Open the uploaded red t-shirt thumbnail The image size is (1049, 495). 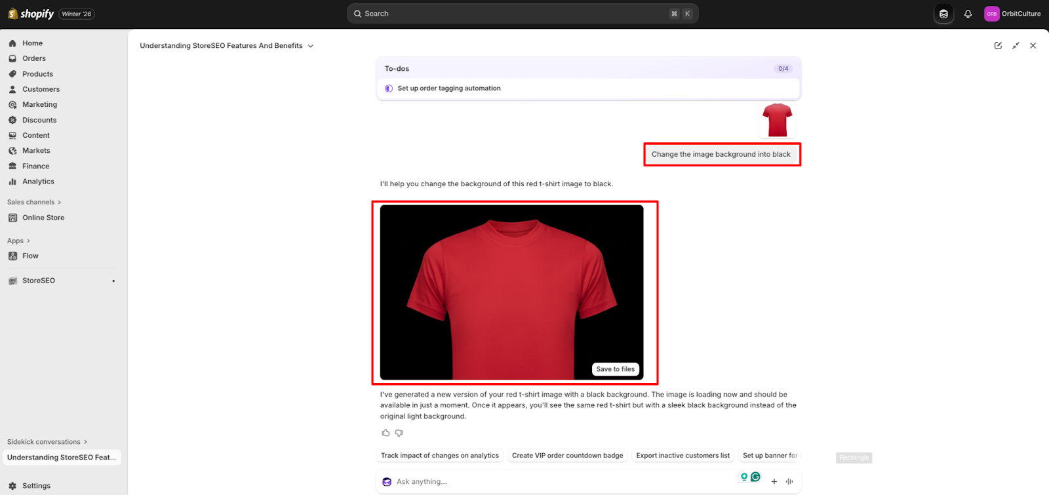click(777, 120)
